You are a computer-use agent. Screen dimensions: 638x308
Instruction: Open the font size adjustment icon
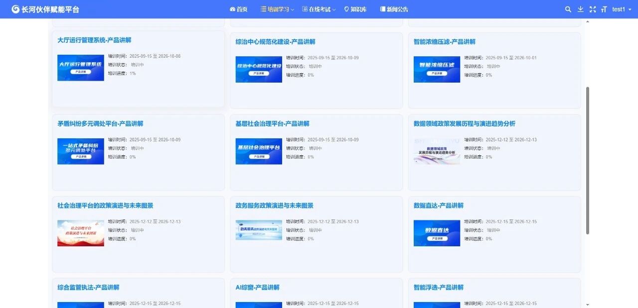coord(604,9)
